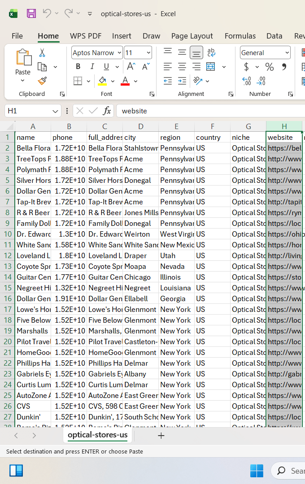
Task: Open Font settings dialog launcher
Action: tap(152, 94)
